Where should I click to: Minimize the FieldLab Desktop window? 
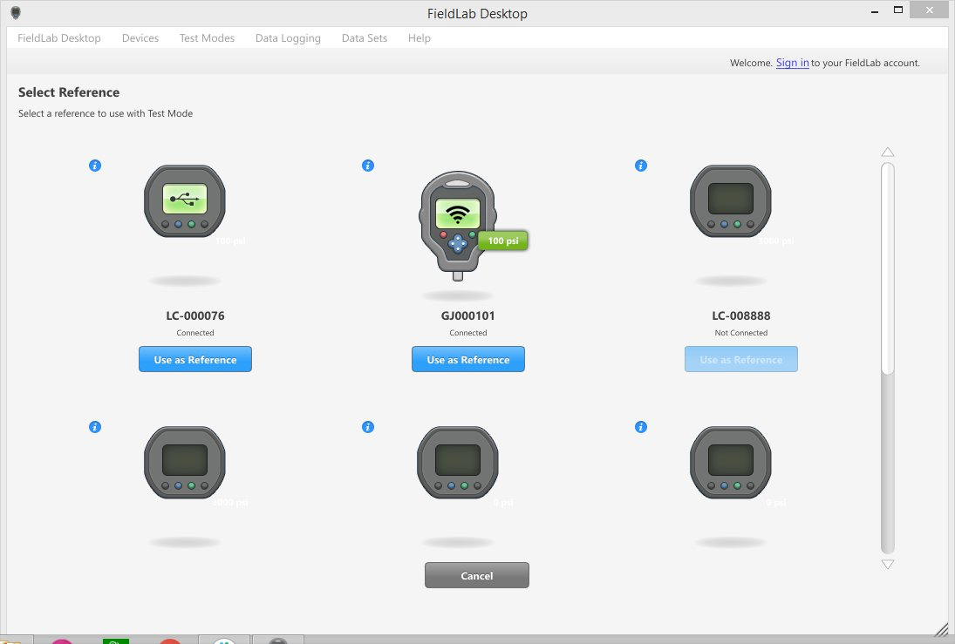[x=875, y=11]
